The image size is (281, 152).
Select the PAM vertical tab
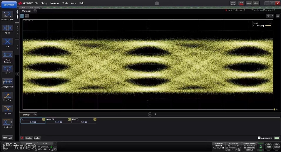17,47
